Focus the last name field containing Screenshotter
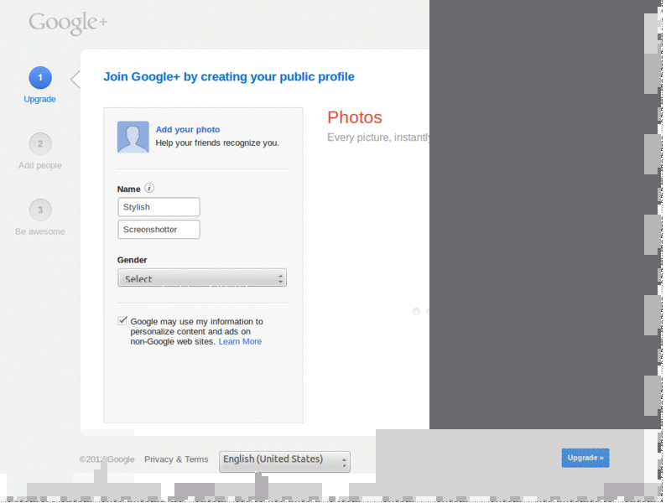The width and height of the screenshot is (671, 503). click(159, 230)
